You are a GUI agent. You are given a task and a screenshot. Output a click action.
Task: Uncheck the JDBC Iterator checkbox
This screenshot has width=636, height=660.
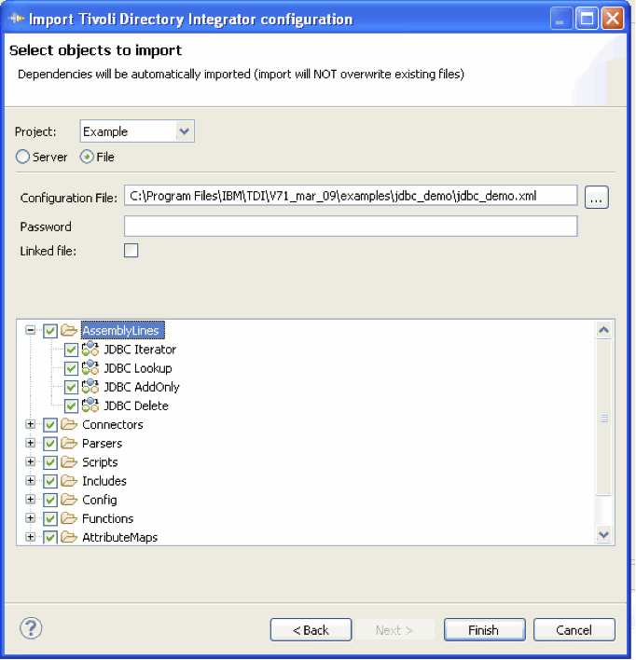[71, 350]
